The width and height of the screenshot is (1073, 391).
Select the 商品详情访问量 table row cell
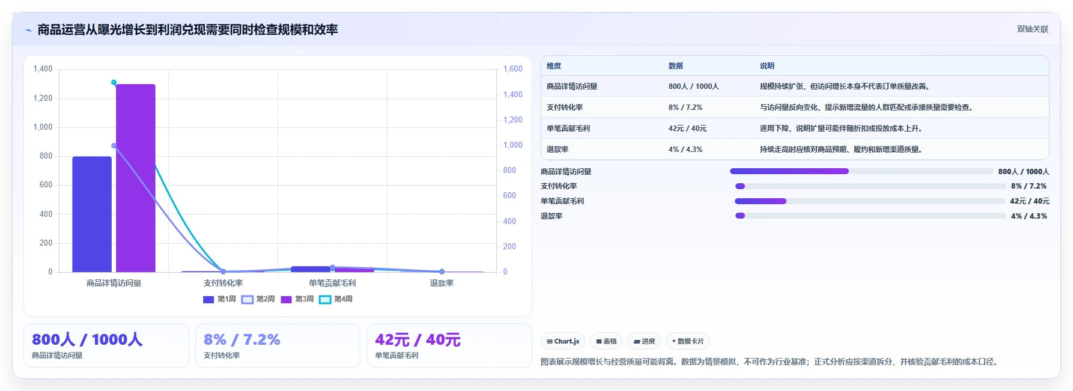pos(572,86)
